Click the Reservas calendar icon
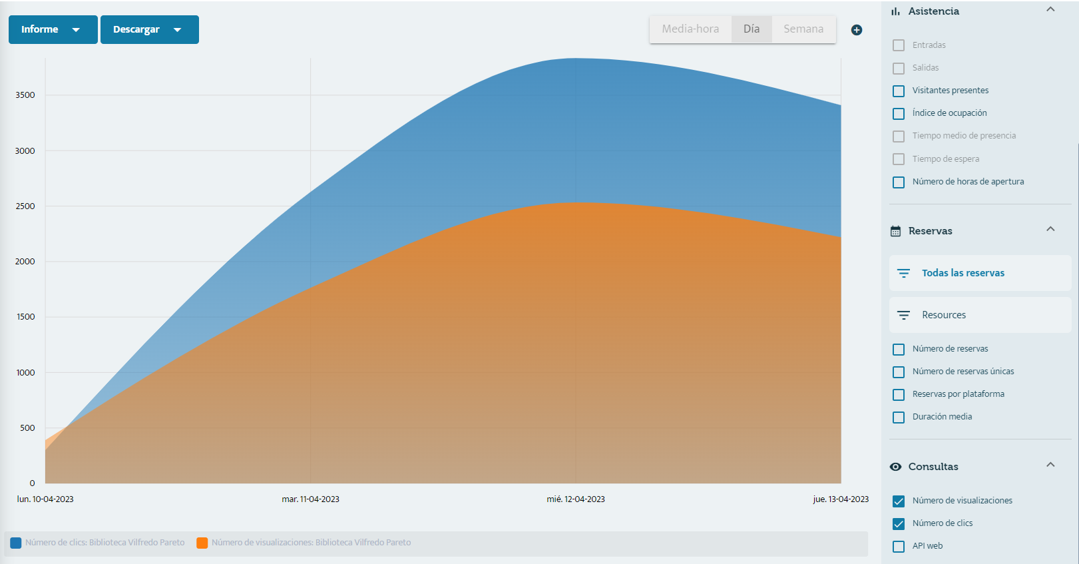Viewport: 1079px width, 564px height. pos(896,231)
